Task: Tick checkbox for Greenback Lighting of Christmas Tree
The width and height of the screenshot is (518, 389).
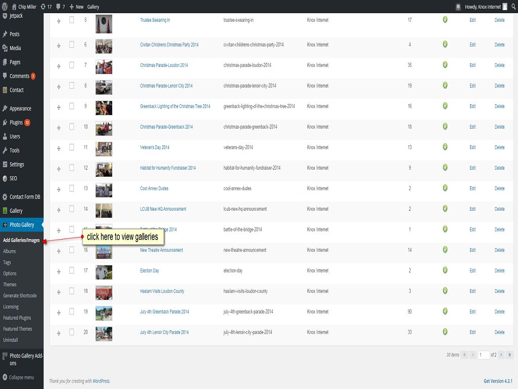Action: [71, 106]
